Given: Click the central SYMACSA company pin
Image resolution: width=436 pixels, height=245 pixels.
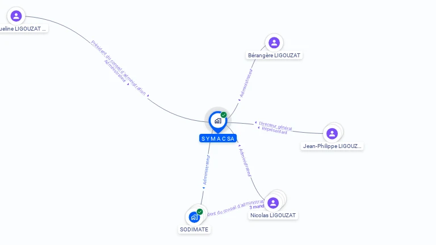Looking at the screenshot, I should pyautogui.click(x=218, y=121).
